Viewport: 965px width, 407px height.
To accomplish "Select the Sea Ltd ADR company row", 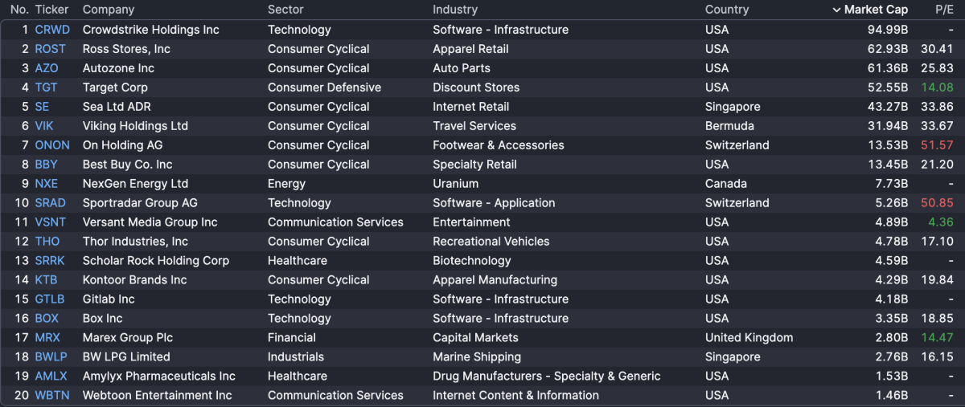I will [x=117, y=107].
